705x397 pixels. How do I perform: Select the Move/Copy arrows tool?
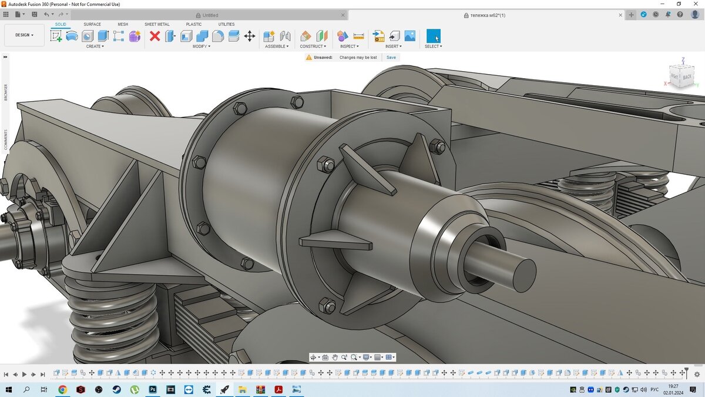coord(250,36)
